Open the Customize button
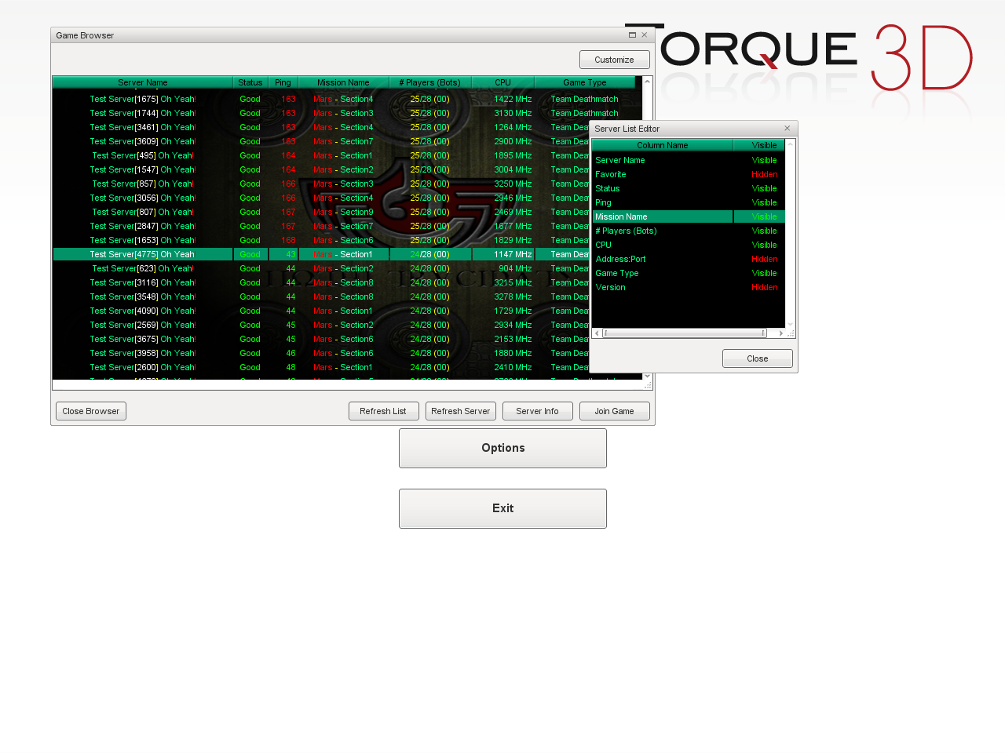 pos(614,60)
